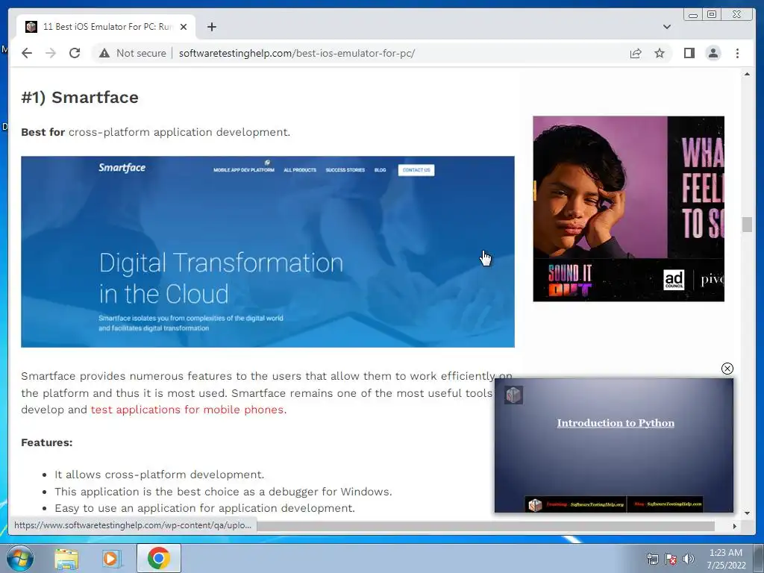Click the #1) Smartface heading
This screenshot has width=764, height=573.
[80, 97]
